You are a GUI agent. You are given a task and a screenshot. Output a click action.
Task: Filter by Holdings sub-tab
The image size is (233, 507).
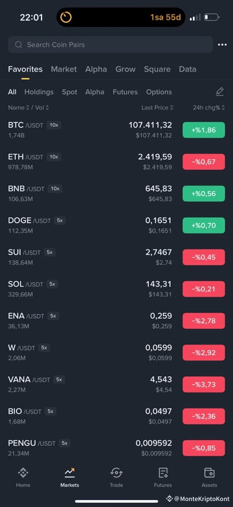39,92
